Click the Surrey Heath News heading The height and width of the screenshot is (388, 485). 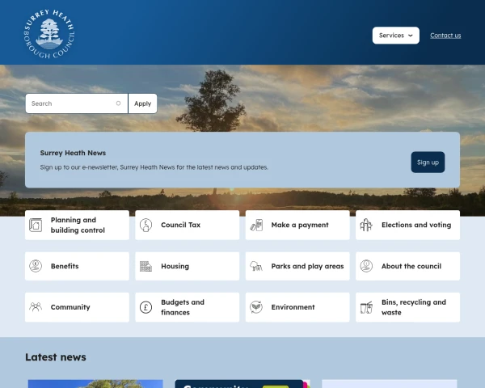(73, 153)
